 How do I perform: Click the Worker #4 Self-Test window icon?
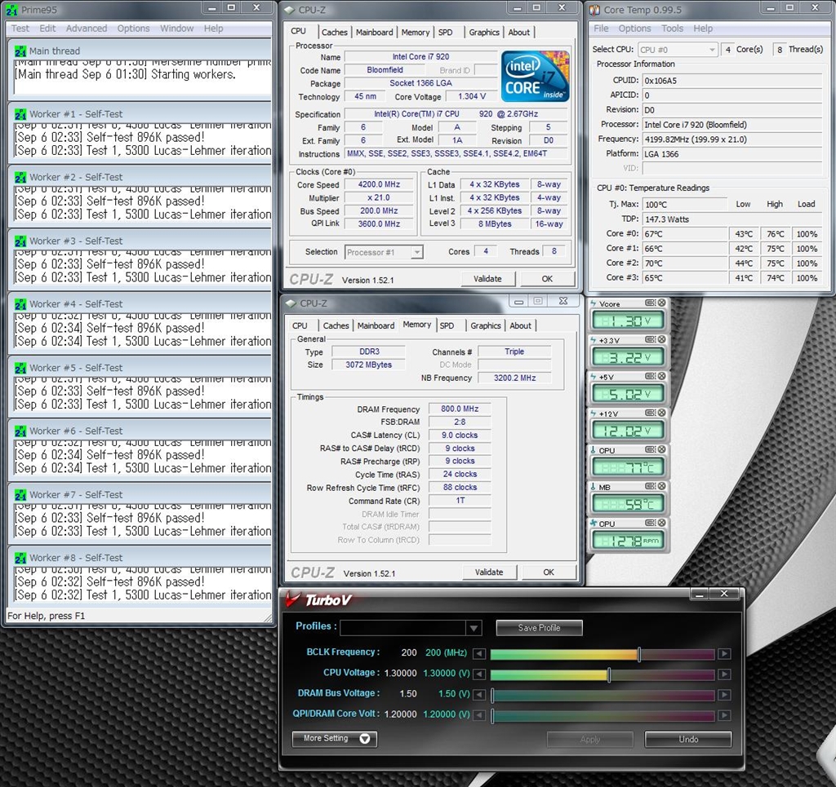point(20,304)
